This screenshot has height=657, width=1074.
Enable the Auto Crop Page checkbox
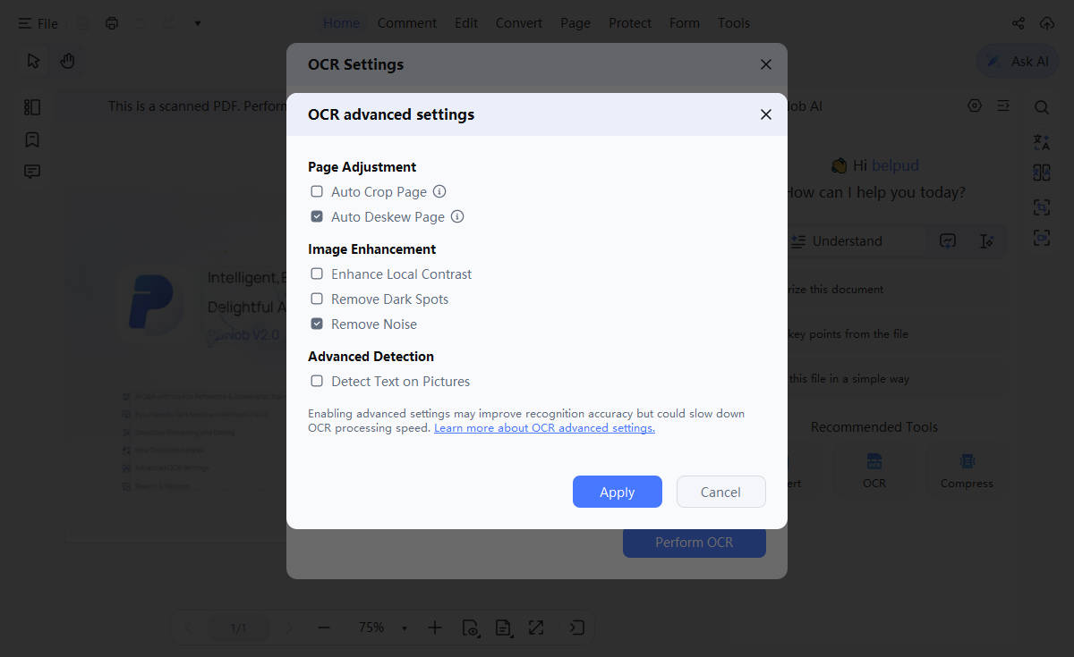pyautogui.click(x=317, y=191)
